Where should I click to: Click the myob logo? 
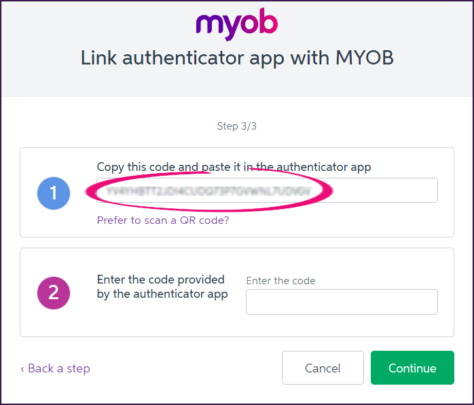point(236,24)
